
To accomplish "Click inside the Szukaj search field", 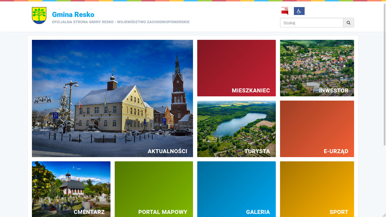I will [311, 23].
